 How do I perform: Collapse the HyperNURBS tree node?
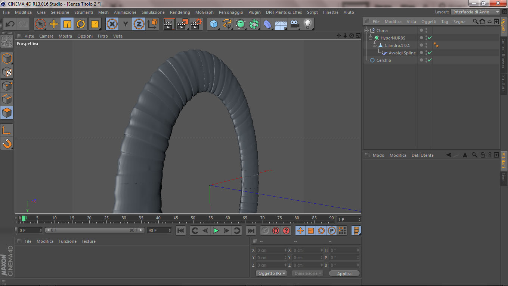[371, 38]
